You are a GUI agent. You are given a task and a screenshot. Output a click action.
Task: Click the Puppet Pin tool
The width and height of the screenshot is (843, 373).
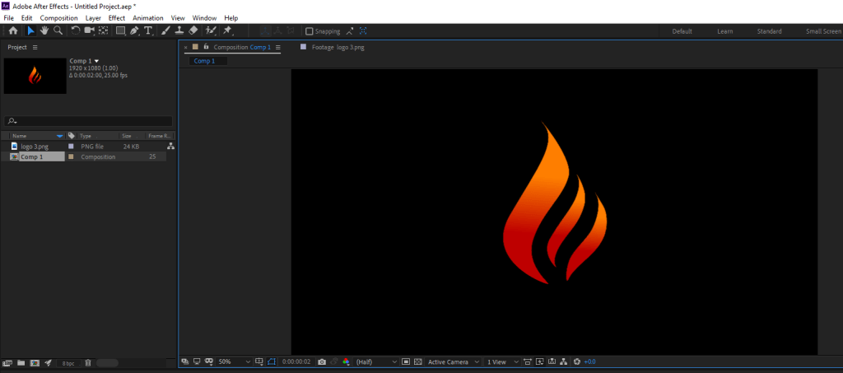(227, 30)
